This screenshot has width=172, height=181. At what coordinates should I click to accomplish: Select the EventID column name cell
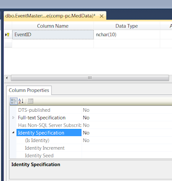pos(53,35)
